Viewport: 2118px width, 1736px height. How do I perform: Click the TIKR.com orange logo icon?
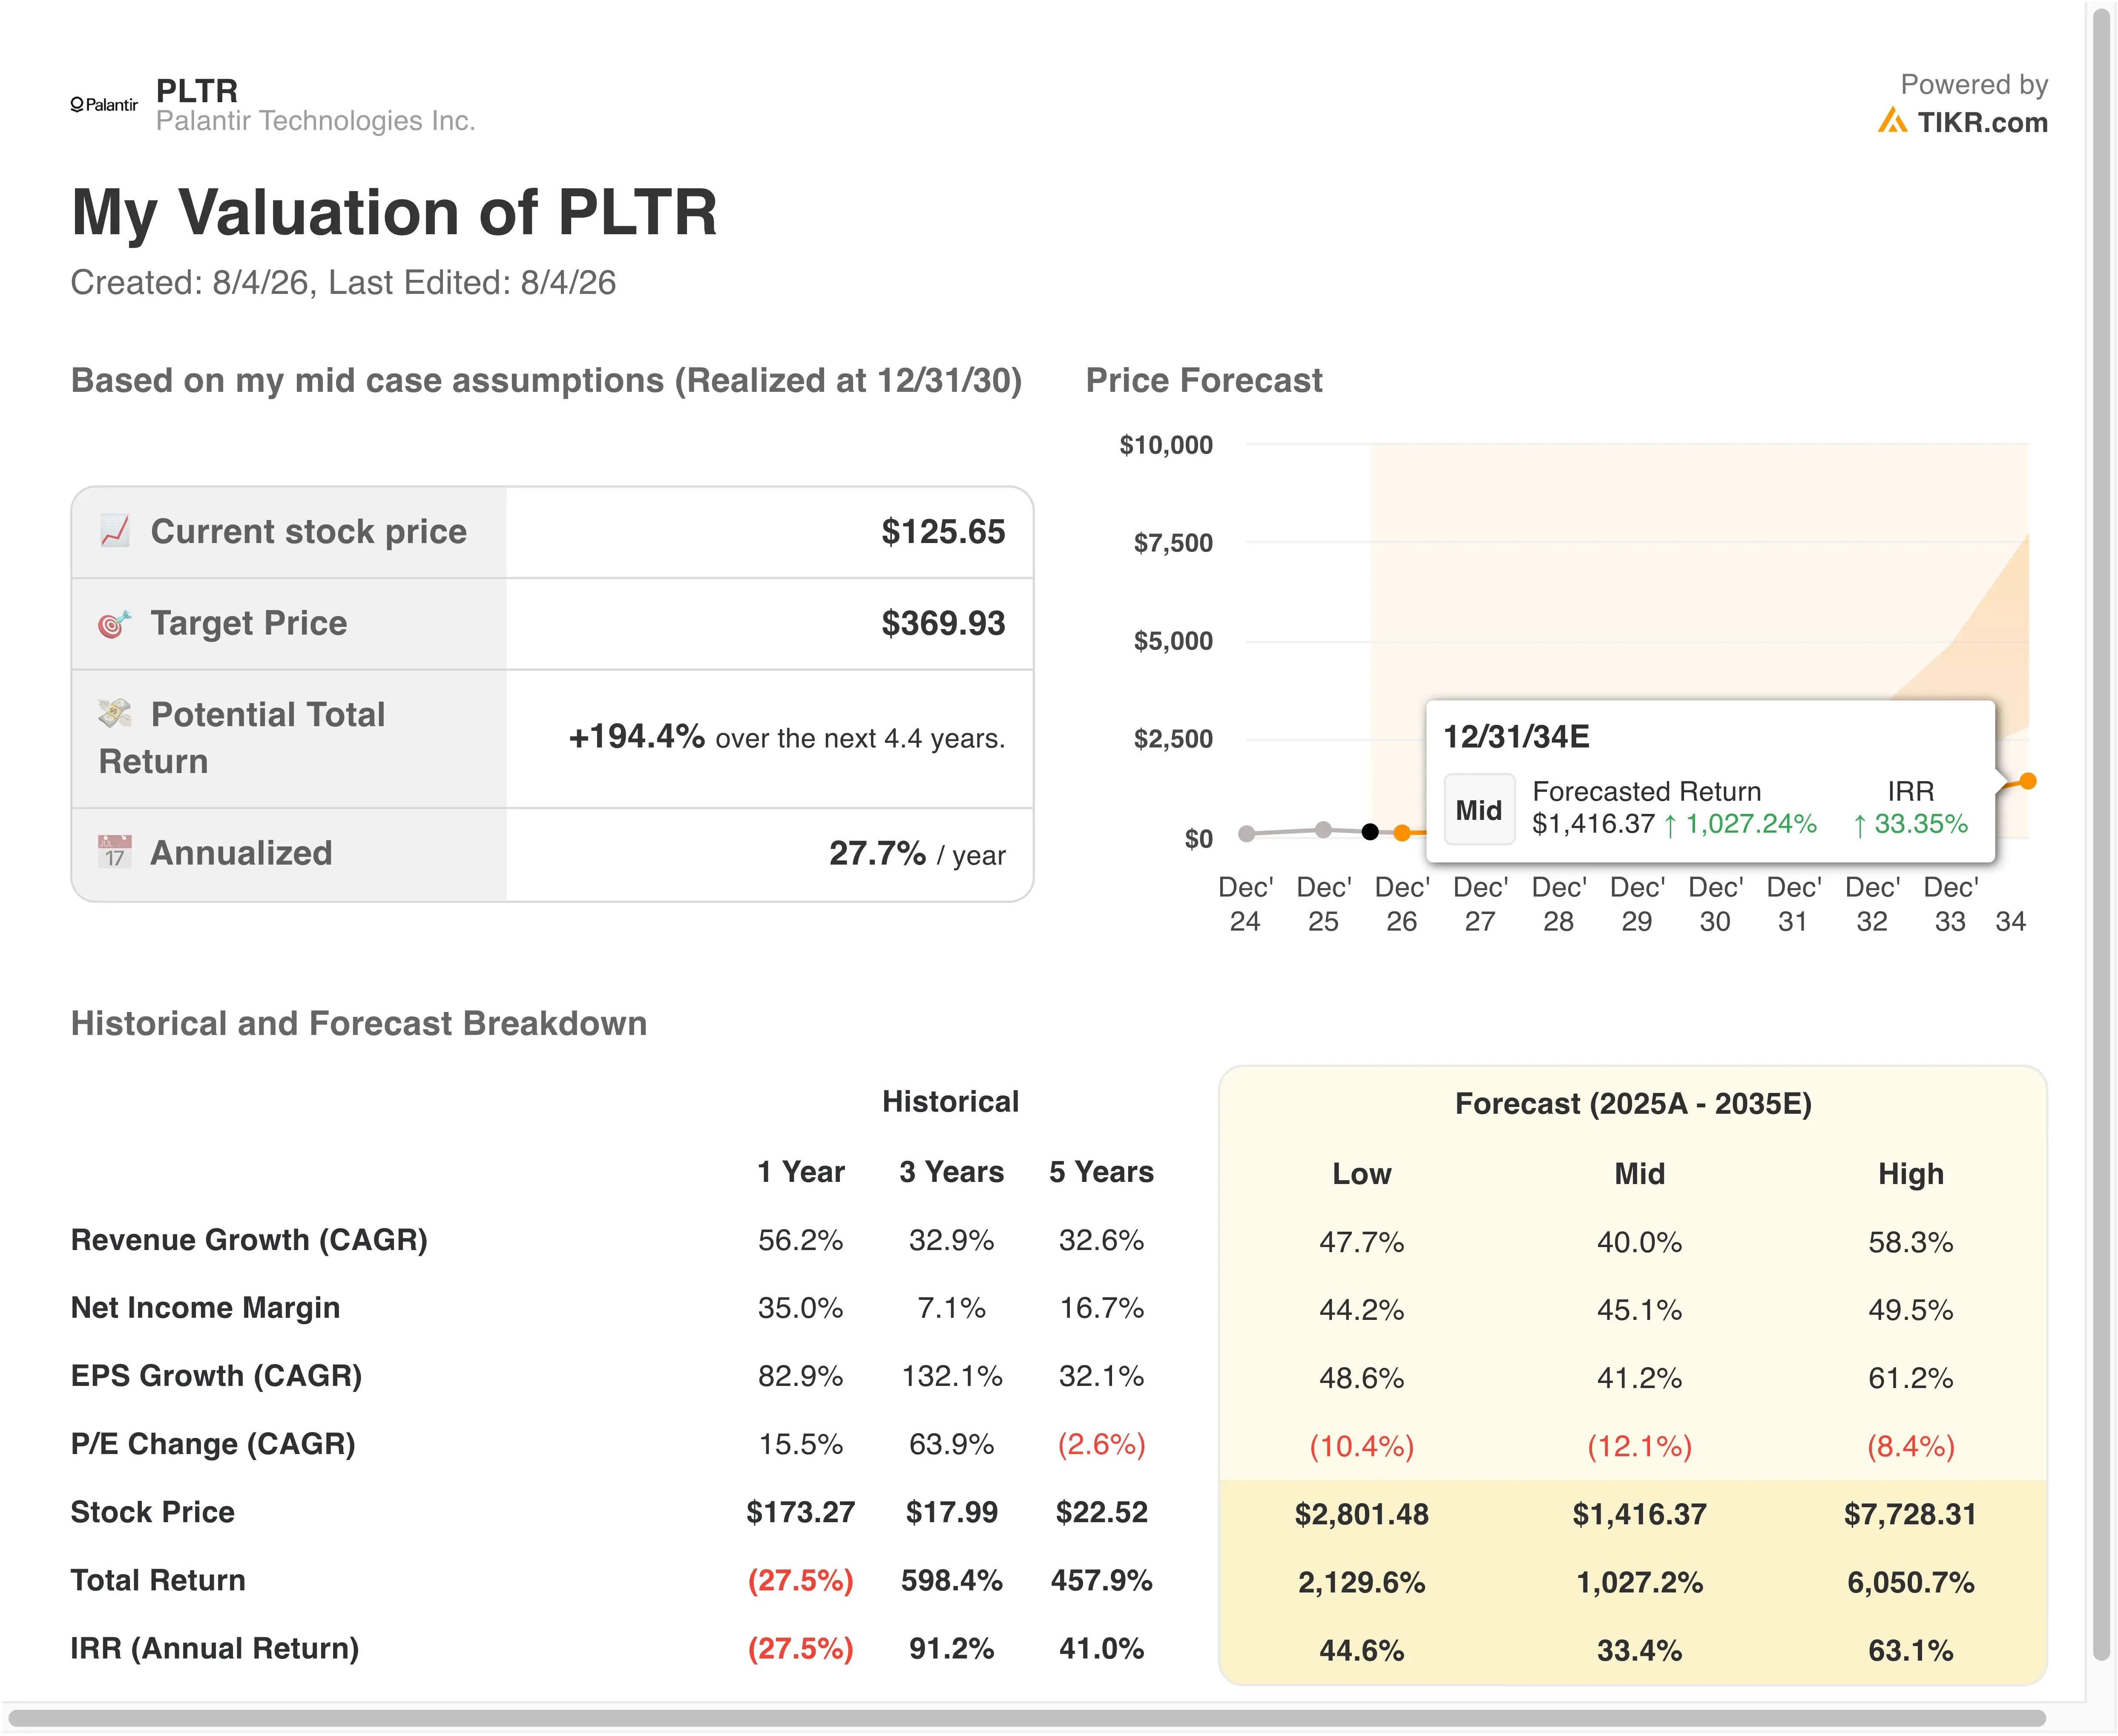[x=1891, y=121]
